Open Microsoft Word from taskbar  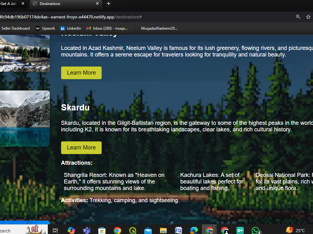pyautogui.click(x=178, y=231)
